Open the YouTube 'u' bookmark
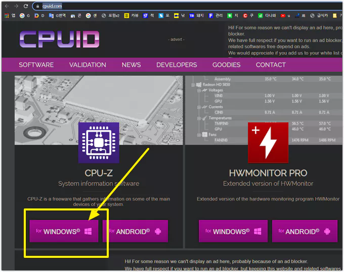This screenshot has width=344, height=272. point(285,16)
